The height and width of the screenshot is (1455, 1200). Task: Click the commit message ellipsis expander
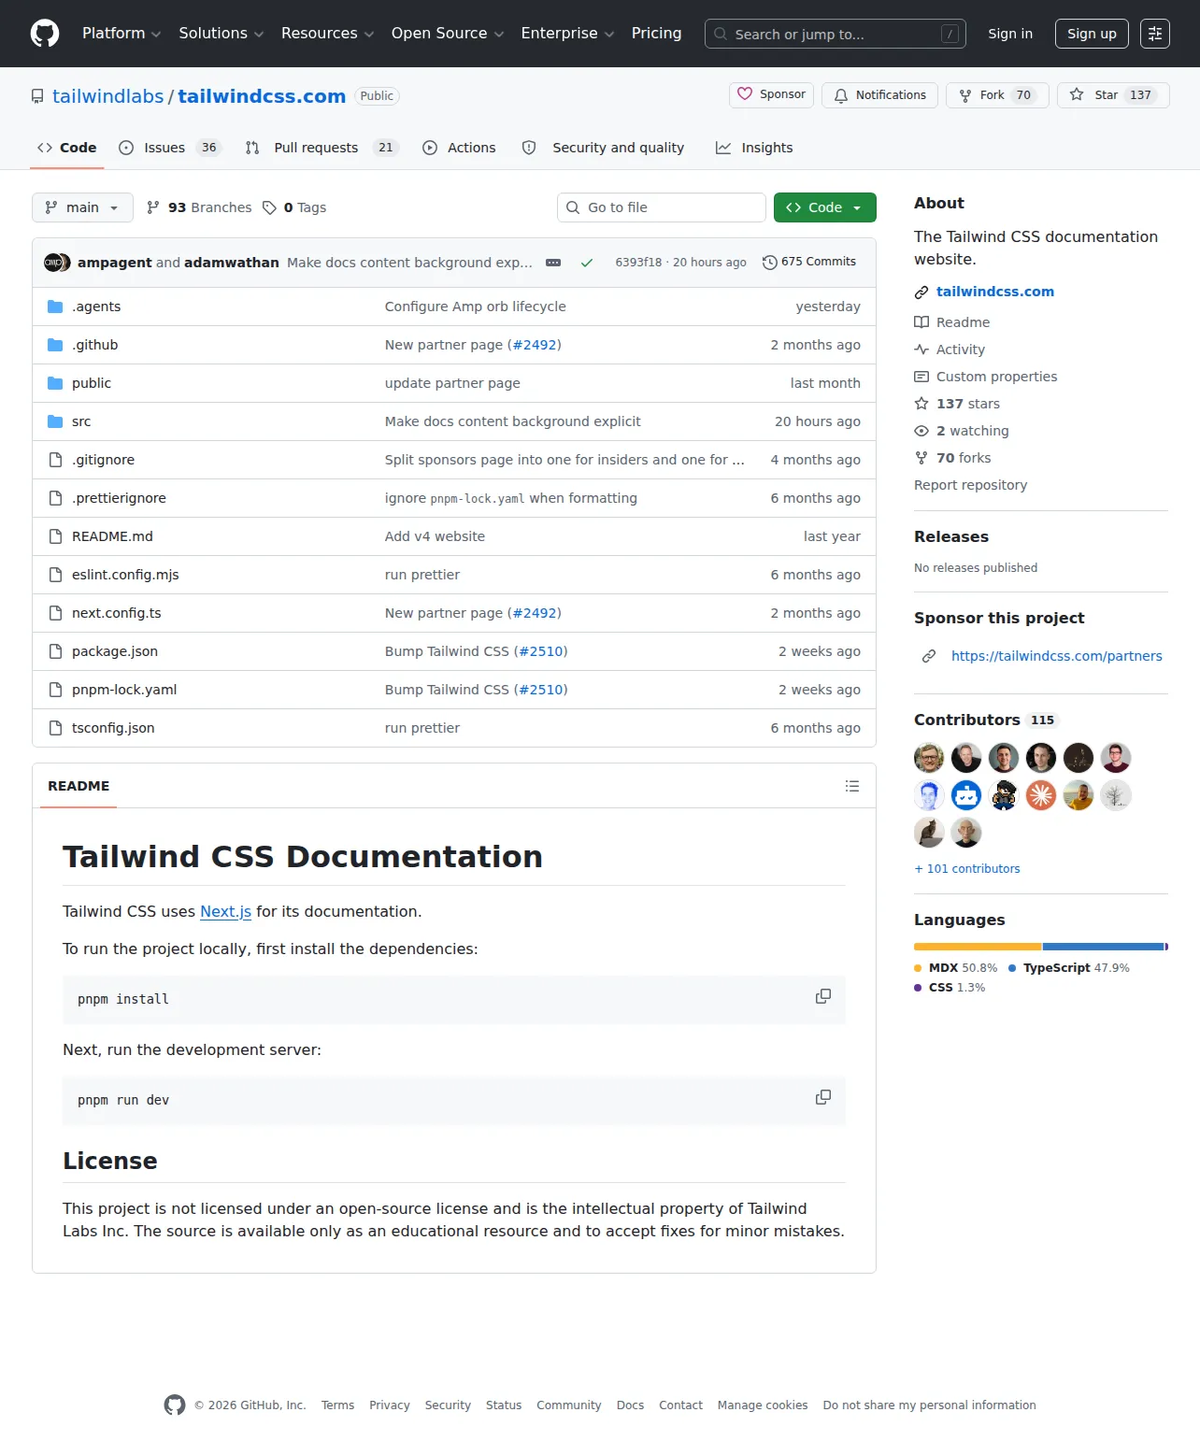click(x=553, y=263)
